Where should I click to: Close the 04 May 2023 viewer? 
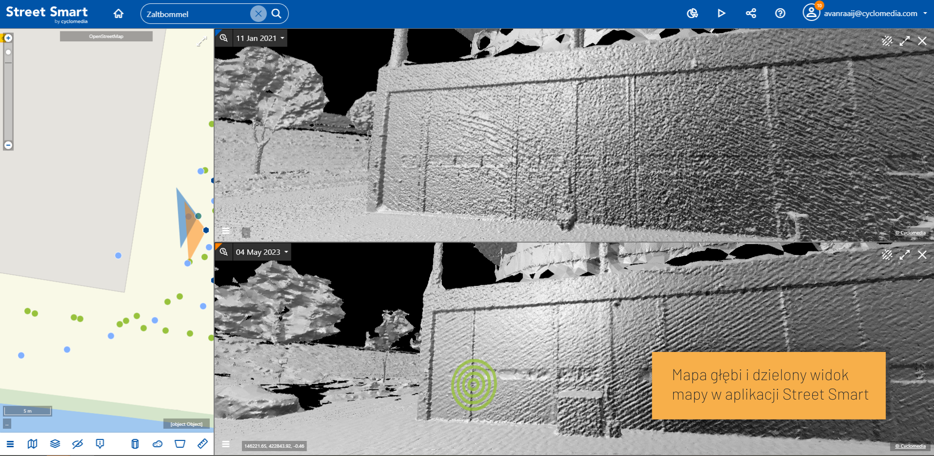pyautogui.click(x=922, y=255)
